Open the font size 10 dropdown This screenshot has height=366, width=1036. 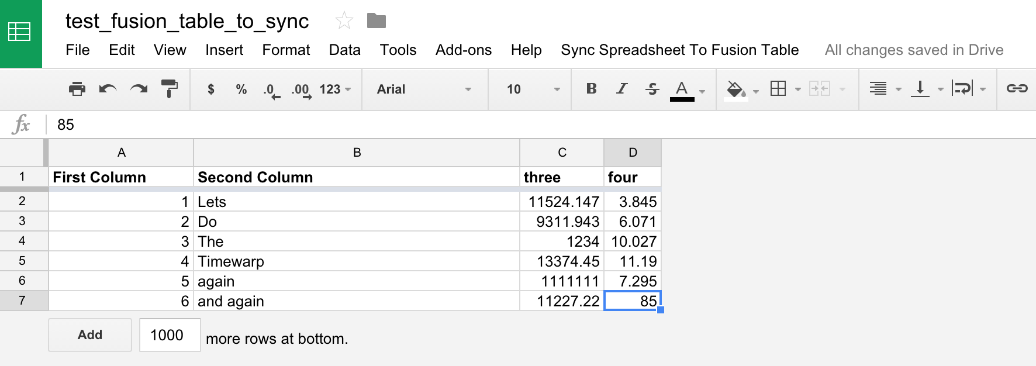click(x=532, y=89)
